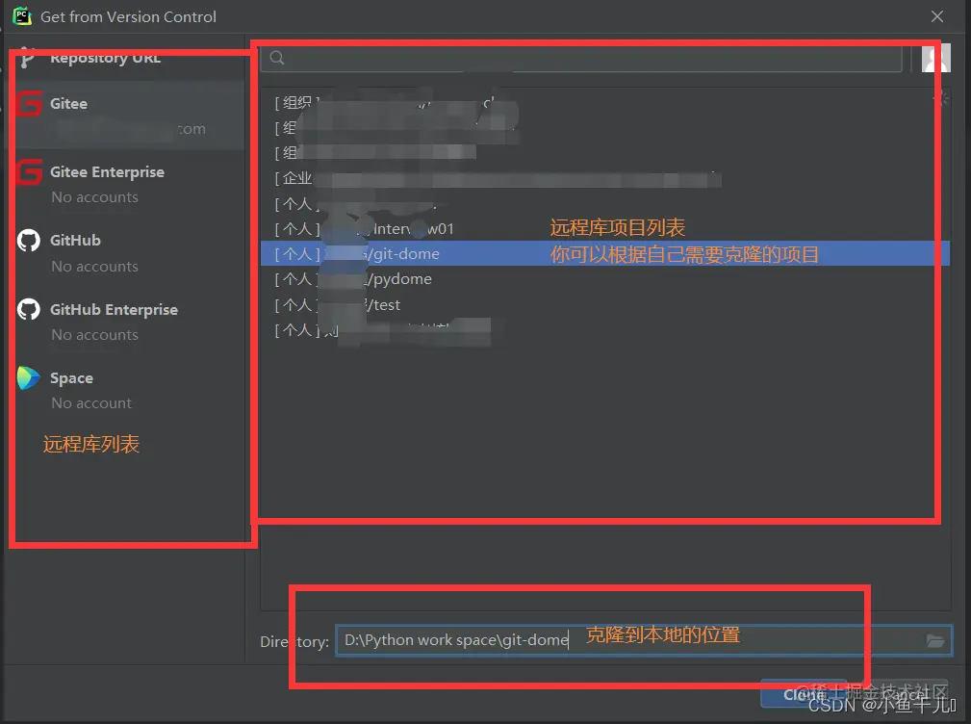This screenshot has height=724, width=971.
Task: Click the Repository URL branch icon
Action: (26, 58)
